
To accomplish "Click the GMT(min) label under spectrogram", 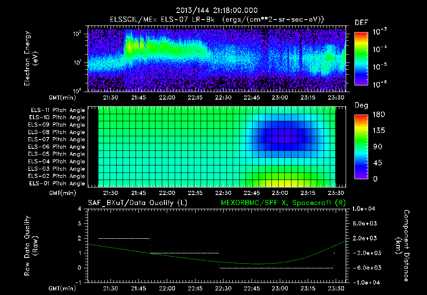I will [62, 97].
